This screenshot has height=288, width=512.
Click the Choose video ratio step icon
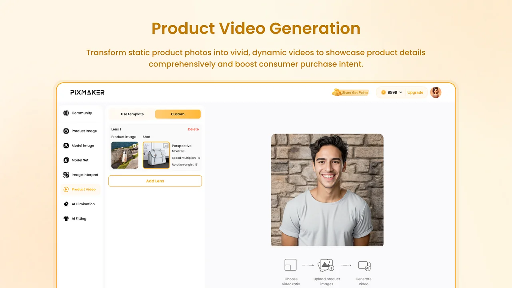[x=290, y=265]
